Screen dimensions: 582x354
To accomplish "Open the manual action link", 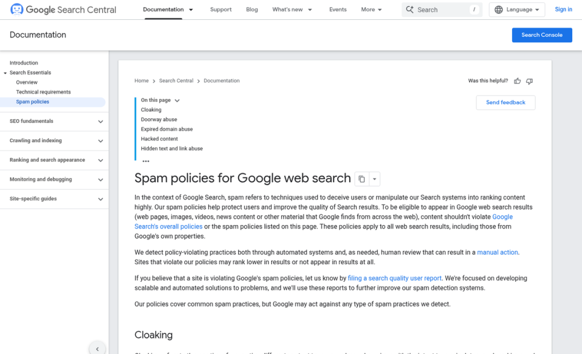I will click(497, 252).
